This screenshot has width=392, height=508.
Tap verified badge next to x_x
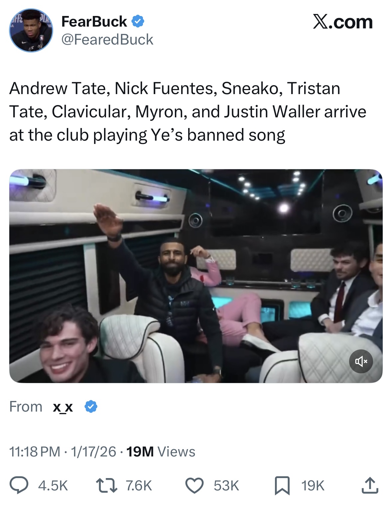pyautogui.click(x=91, y=407)
